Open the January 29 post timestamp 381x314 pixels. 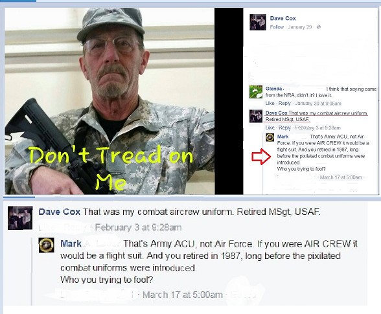pos(299,27)
